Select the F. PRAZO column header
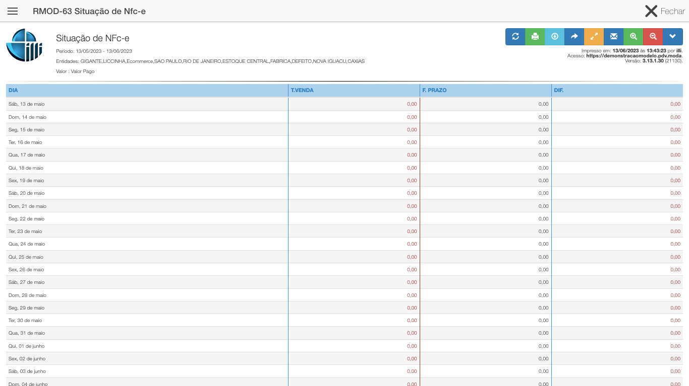The image size is (689, 386). click(x=434, y=91)
